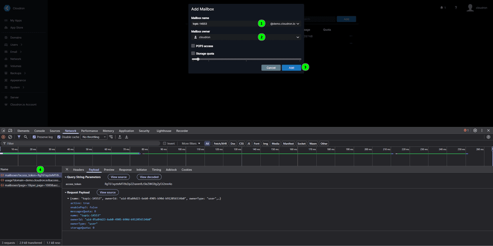The image size is (493, 246).
Task: Click the import HAR upload icon
Action: point(120,137)
